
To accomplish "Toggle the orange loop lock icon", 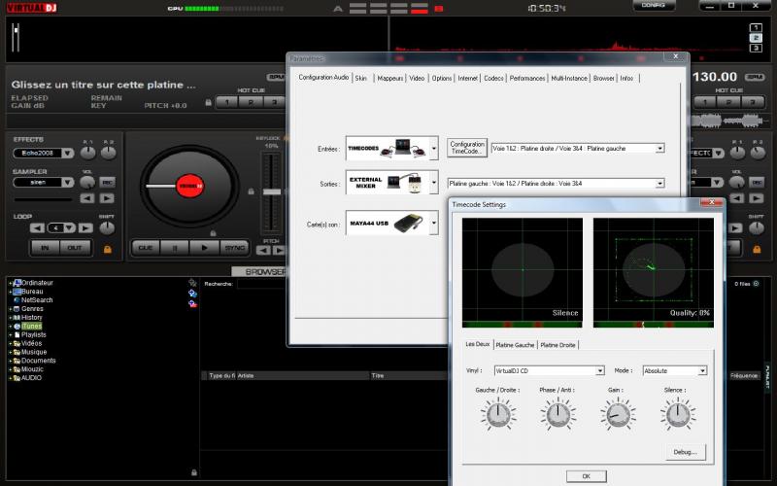I will [107, 249].
